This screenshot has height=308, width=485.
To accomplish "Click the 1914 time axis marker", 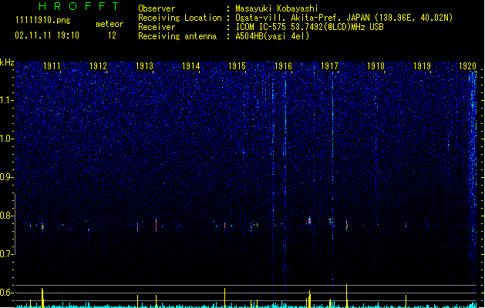I will pos(191,65).
